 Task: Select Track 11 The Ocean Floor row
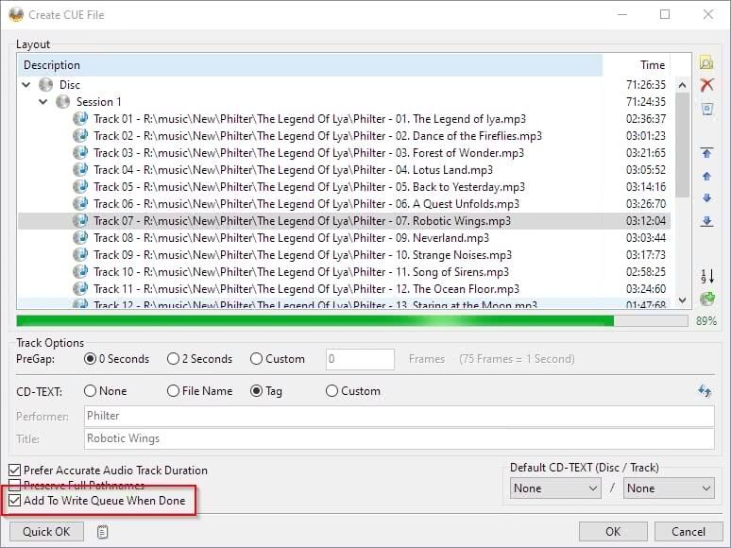point(344,289)
